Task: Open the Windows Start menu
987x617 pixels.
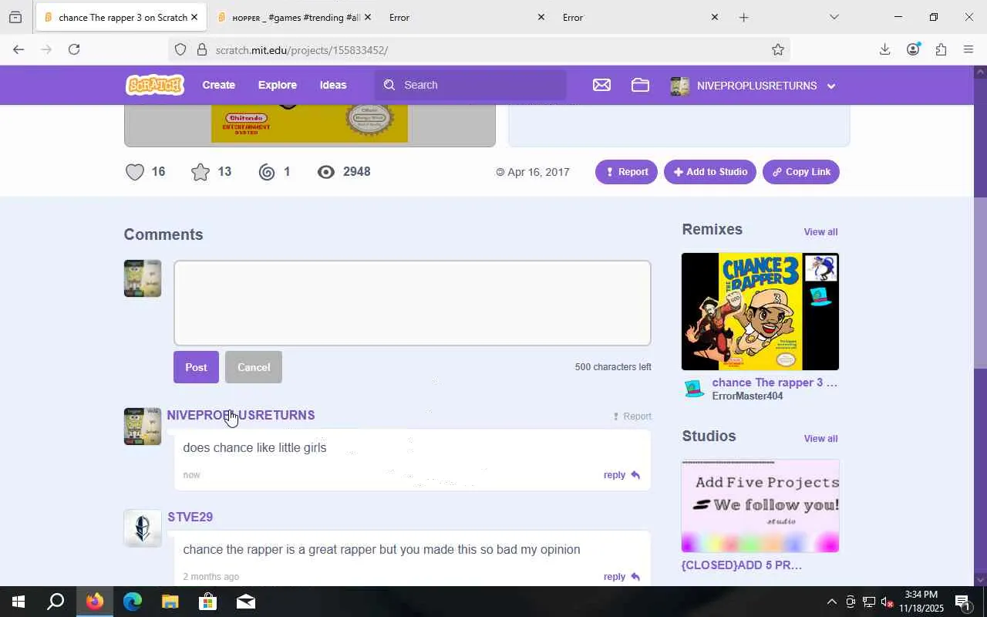Action: tap(19, 602)
